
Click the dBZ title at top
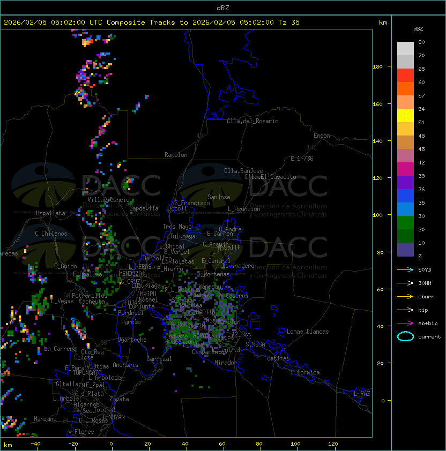(x=222, y=7)
